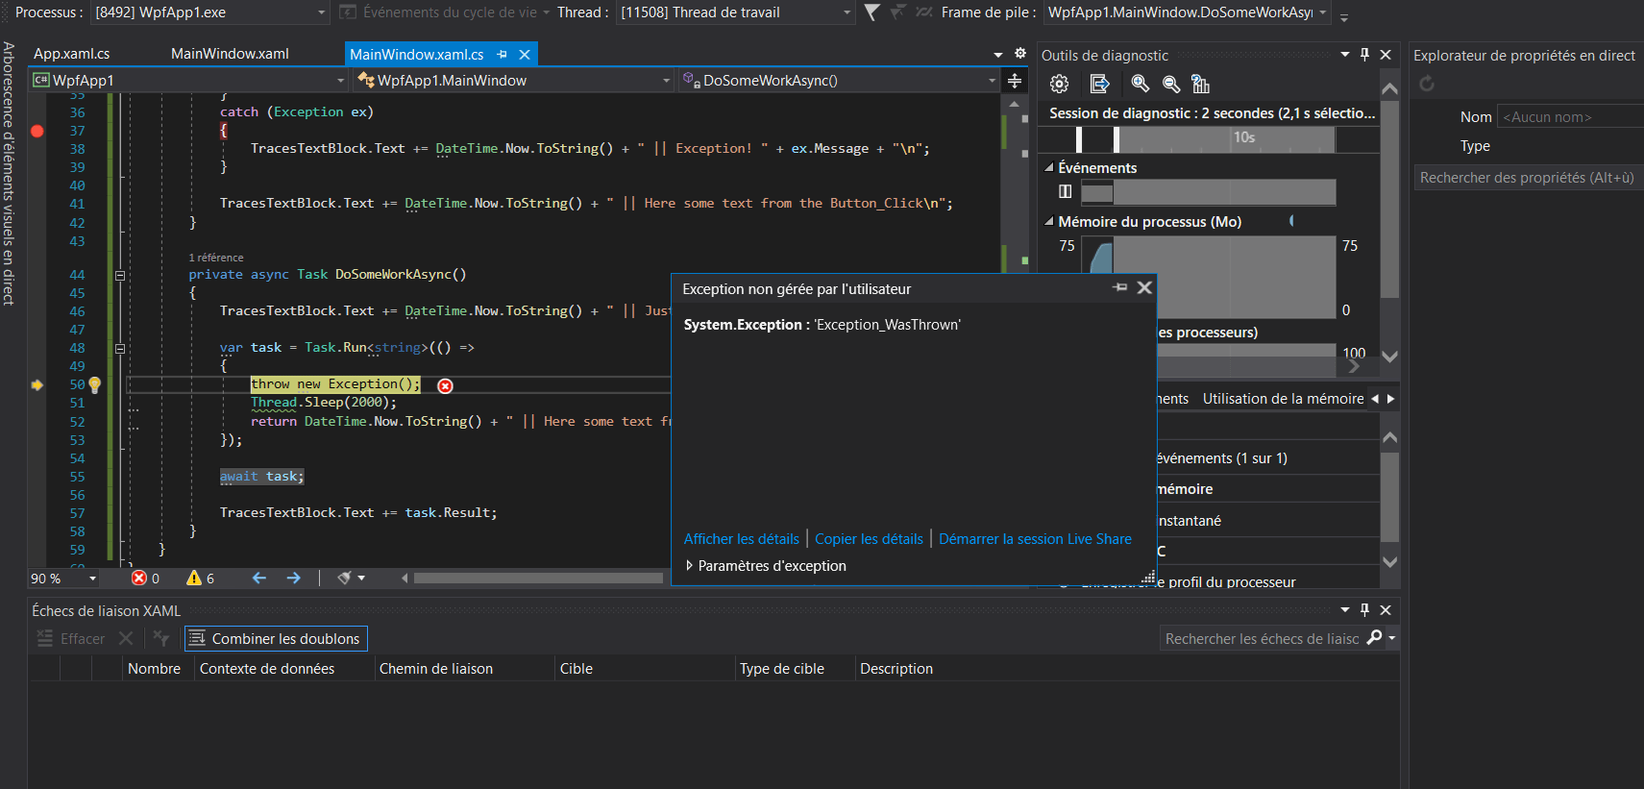The image size is (1644, 789).
Task: Click the Description column header
Action: 896,669
